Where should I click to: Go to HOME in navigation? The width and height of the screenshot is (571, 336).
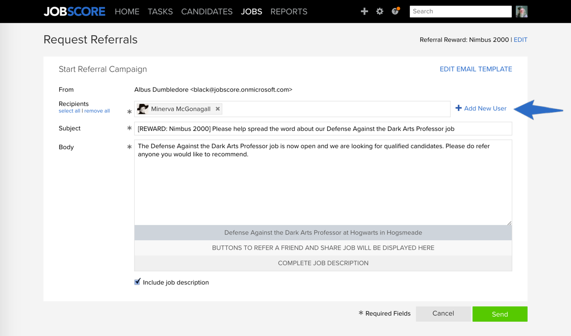(x=127, y=12)
